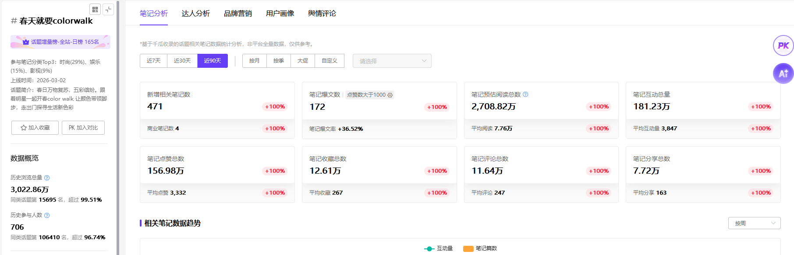Click help icon next to 历史浏览总量
This screenshot has height=255, width=794.
(47, 178)
